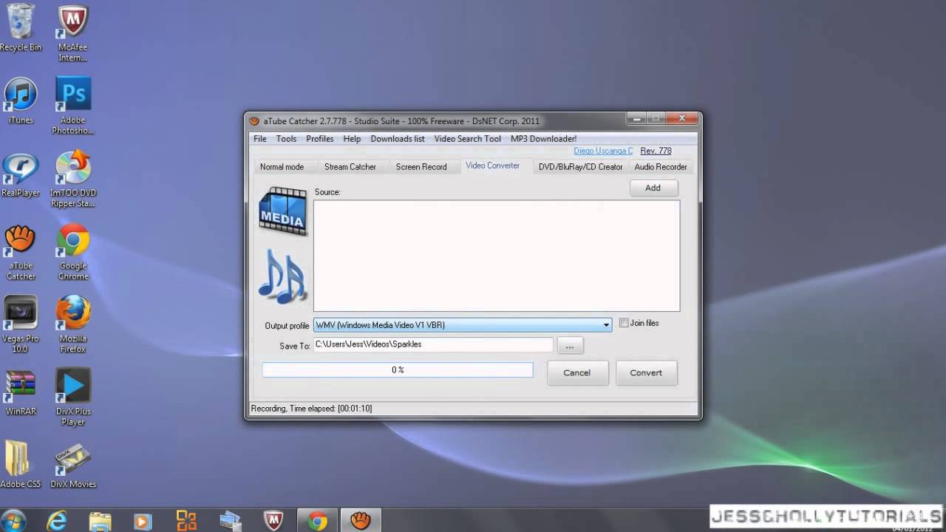The height and width of the screenshot is (532, 946).
Task: Open the File menu
Action: (260, 139)
